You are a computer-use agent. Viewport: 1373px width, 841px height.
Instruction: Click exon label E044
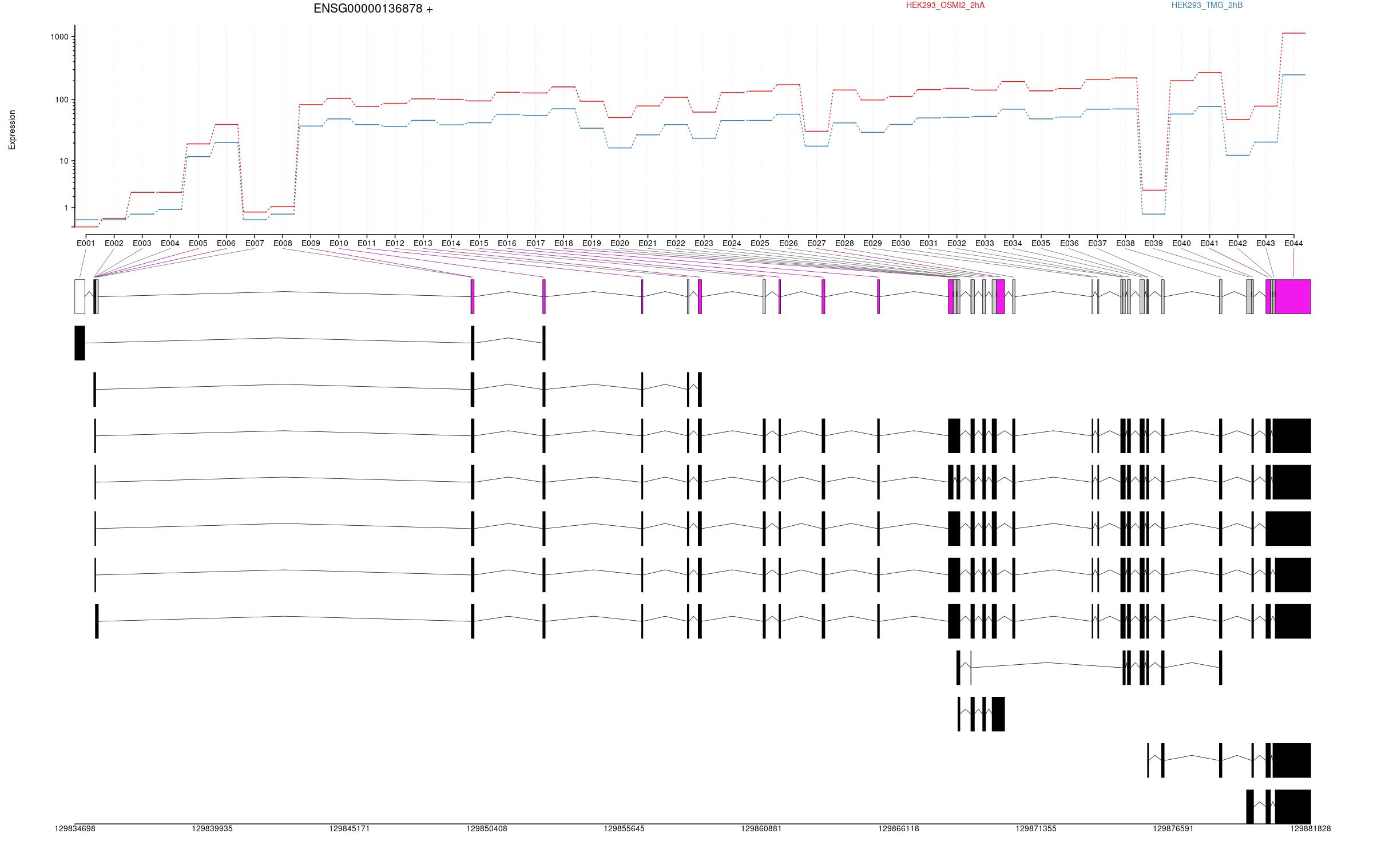coord(1293,243)
